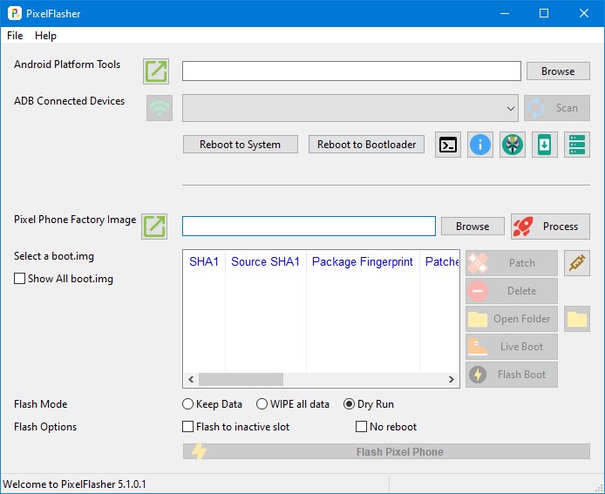Maximize the PixelFlasher window
This screenshot has width=605, height=494.
[x=544, y=13]
